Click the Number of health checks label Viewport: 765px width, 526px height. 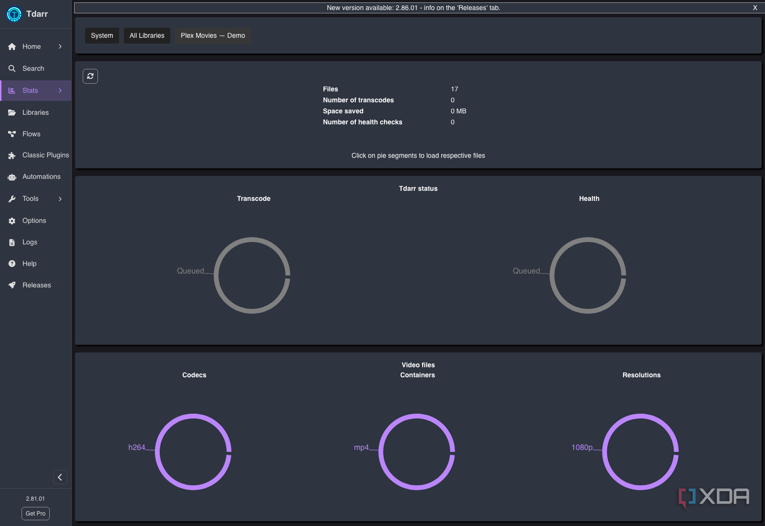(362, 122)
